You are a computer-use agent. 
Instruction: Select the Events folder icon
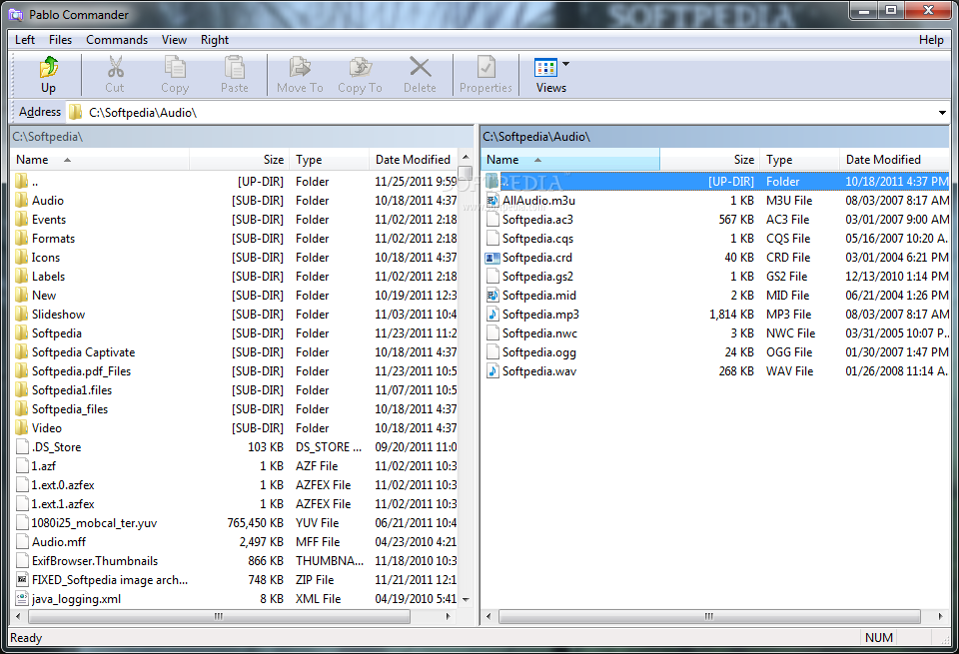tap(21, 220)
